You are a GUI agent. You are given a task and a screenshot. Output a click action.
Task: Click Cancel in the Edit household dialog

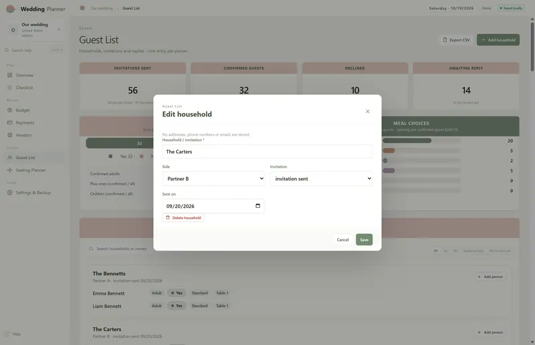click(x=342, y=239)
